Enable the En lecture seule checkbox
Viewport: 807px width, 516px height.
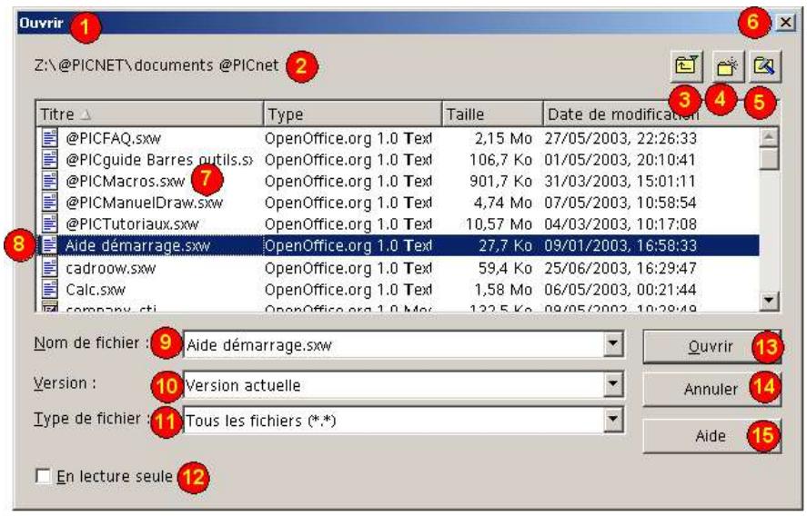coord(44,476)
